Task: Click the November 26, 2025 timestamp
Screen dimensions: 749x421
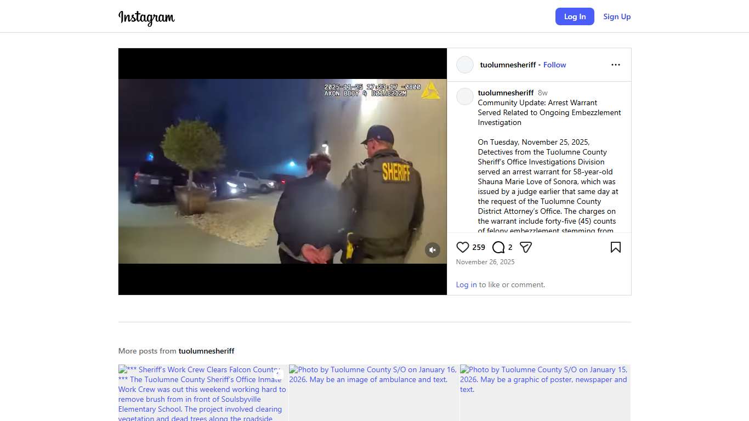Action: click(x=485, y=262)
